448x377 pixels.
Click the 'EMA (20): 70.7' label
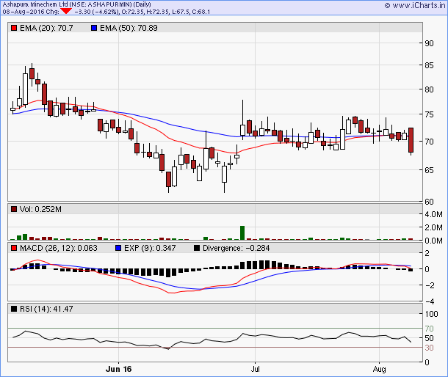[46, 28]
